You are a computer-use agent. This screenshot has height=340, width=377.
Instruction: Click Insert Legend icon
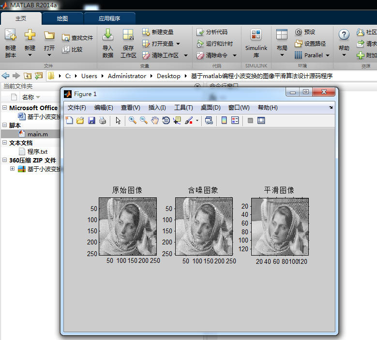coord(235,120)
